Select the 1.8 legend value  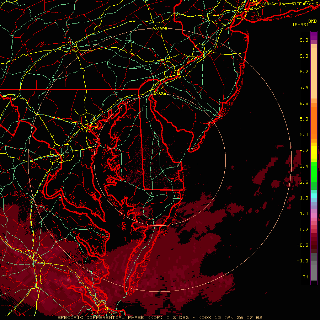[x=304, y=198]
